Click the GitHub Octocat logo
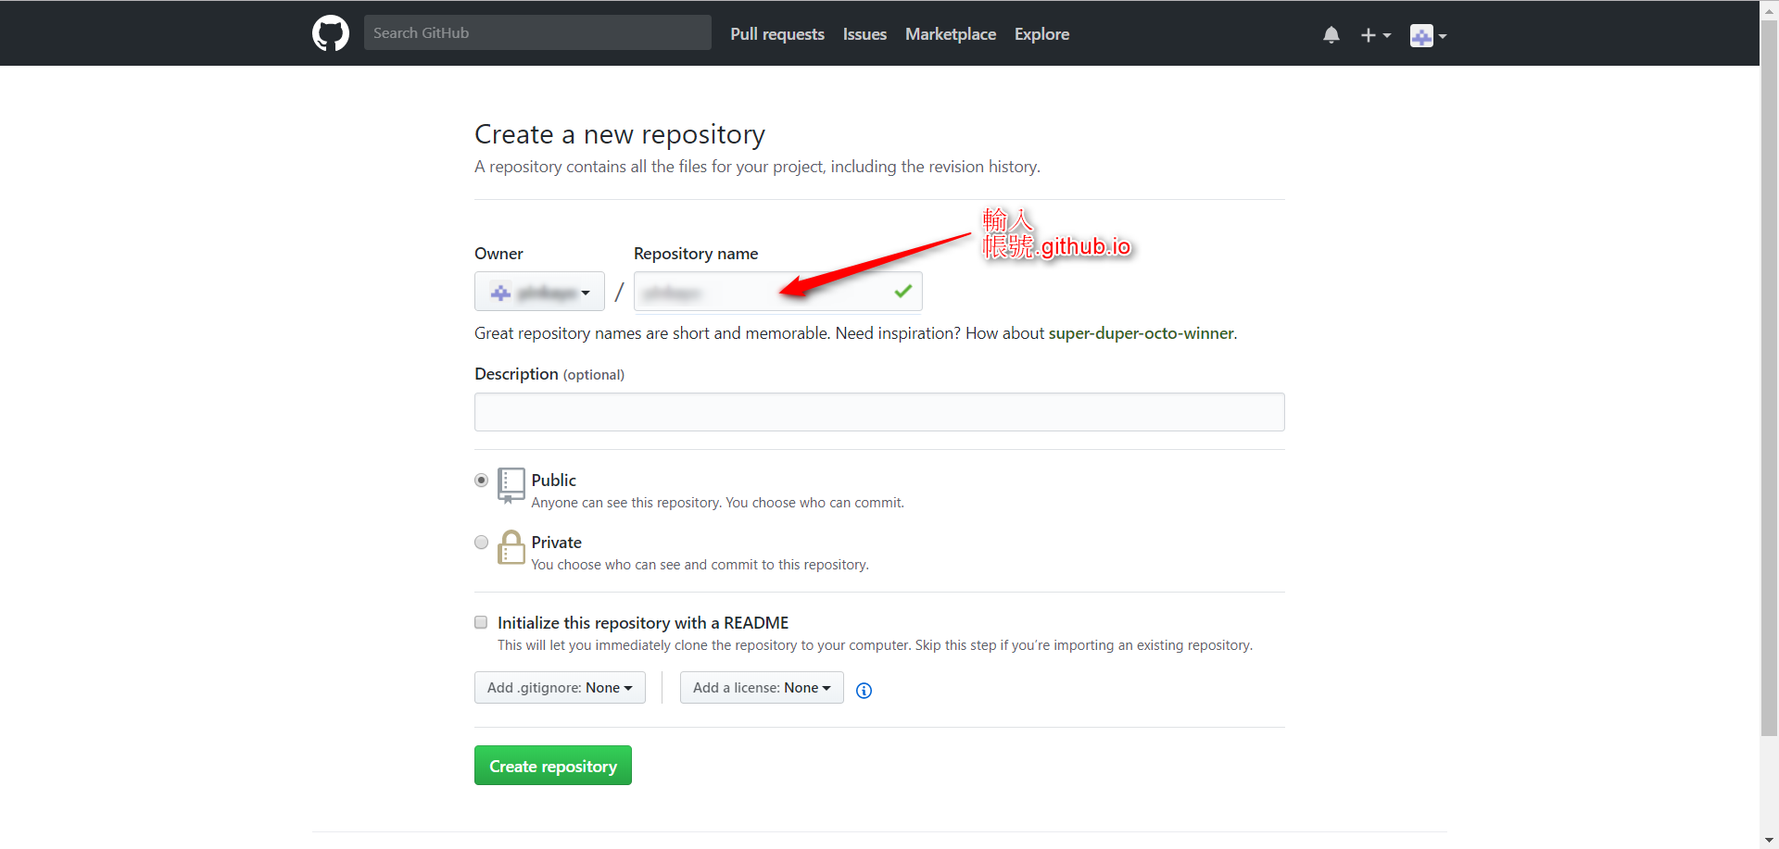 [331, 33]
